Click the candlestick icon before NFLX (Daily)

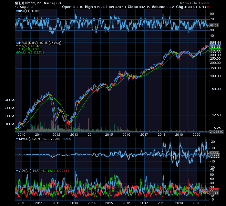click(17, 43)
